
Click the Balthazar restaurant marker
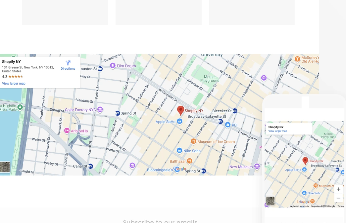click(x=189, y=161)
